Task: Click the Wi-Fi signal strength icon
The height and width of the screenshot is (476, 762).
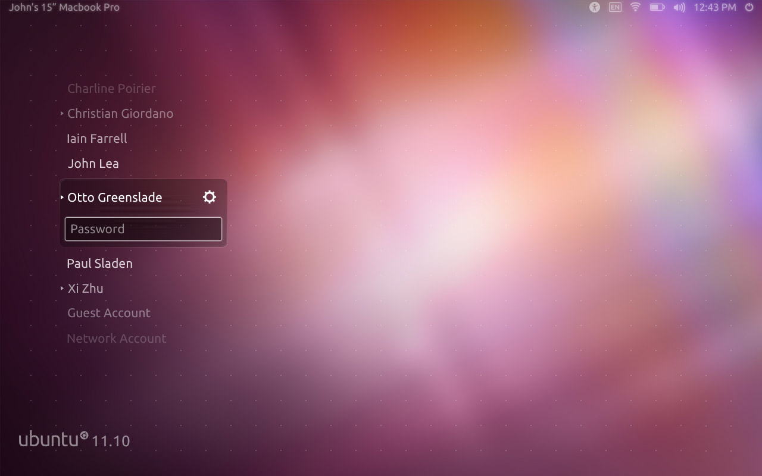Action: pyautogui.click(x=635, y=7)
